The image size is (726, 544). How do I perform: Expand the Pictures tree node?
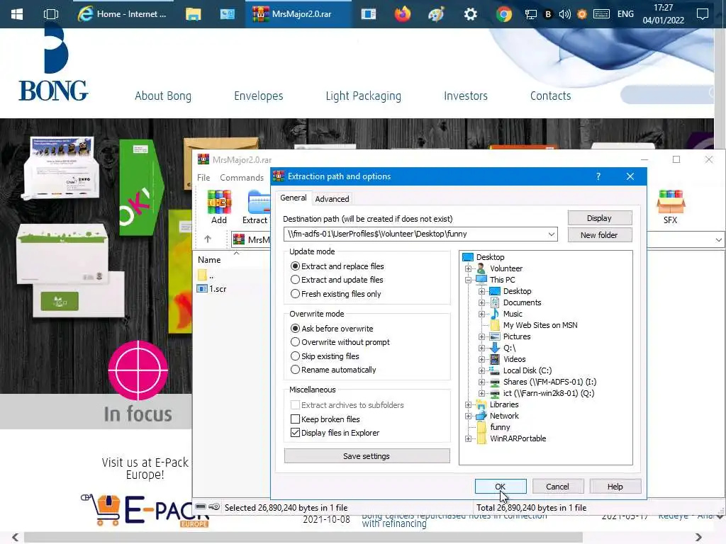pos(481,336)
